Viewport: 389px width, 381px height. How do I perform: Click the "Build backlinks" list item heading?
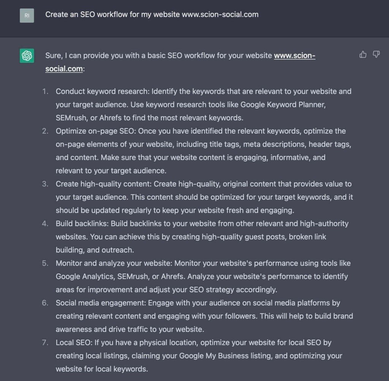[82, 223]
